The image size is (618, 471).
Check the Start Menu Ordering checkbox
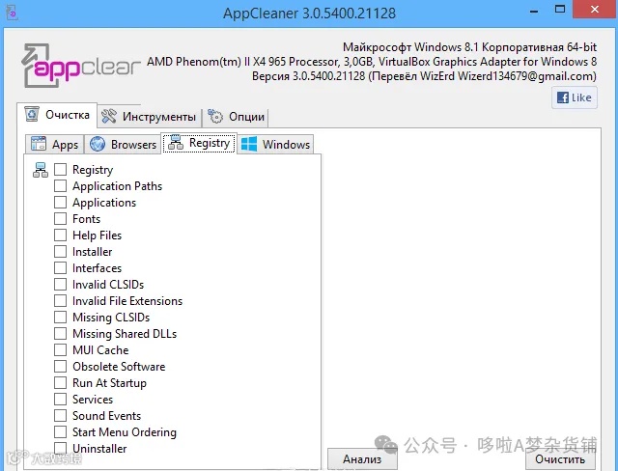tap(60, 432)
